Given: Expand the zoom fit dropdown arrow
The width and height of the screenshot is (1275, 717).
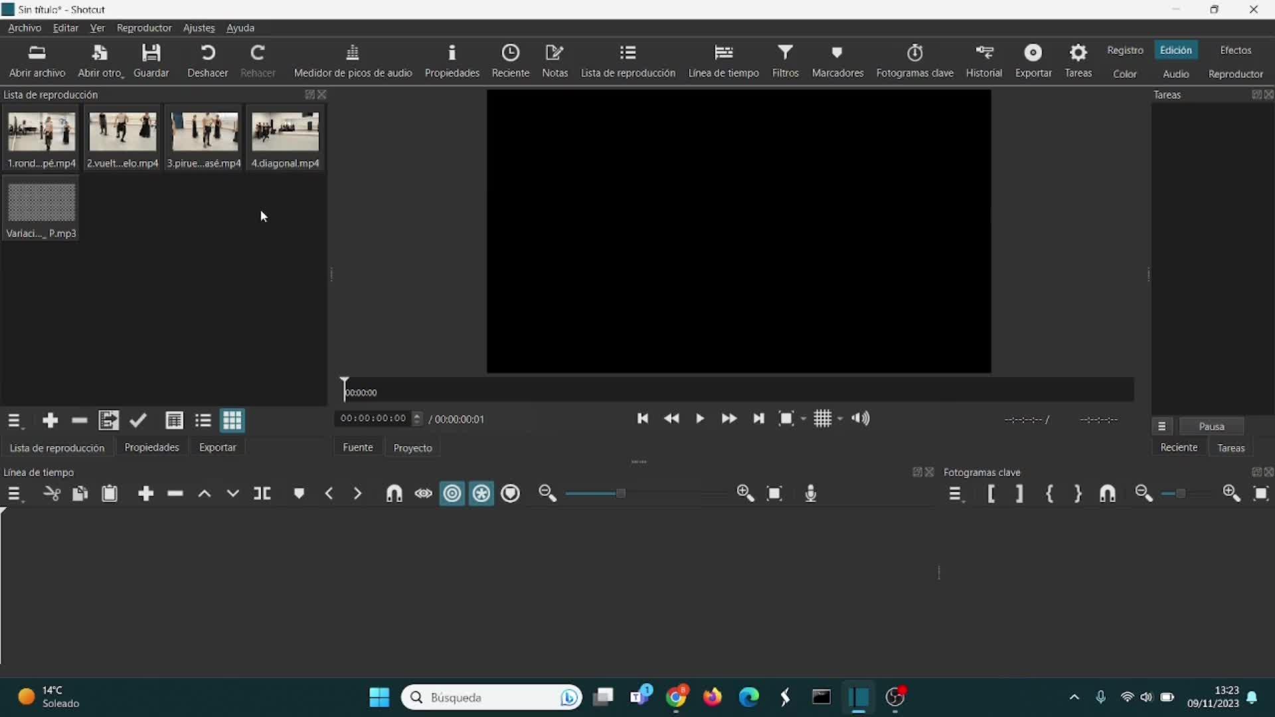Looking at the screenshot, I should click(x=804, y=419).
